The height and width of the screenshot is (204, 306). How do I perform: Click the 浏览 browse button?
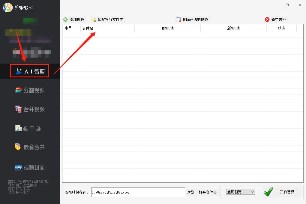(x=190, y=192)
